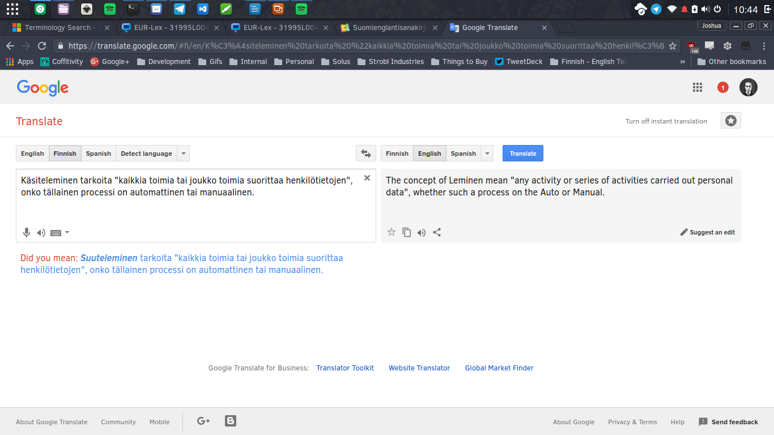Reload the current page
The width and height of the screenshot is (774, 435).
pos(42,46)
